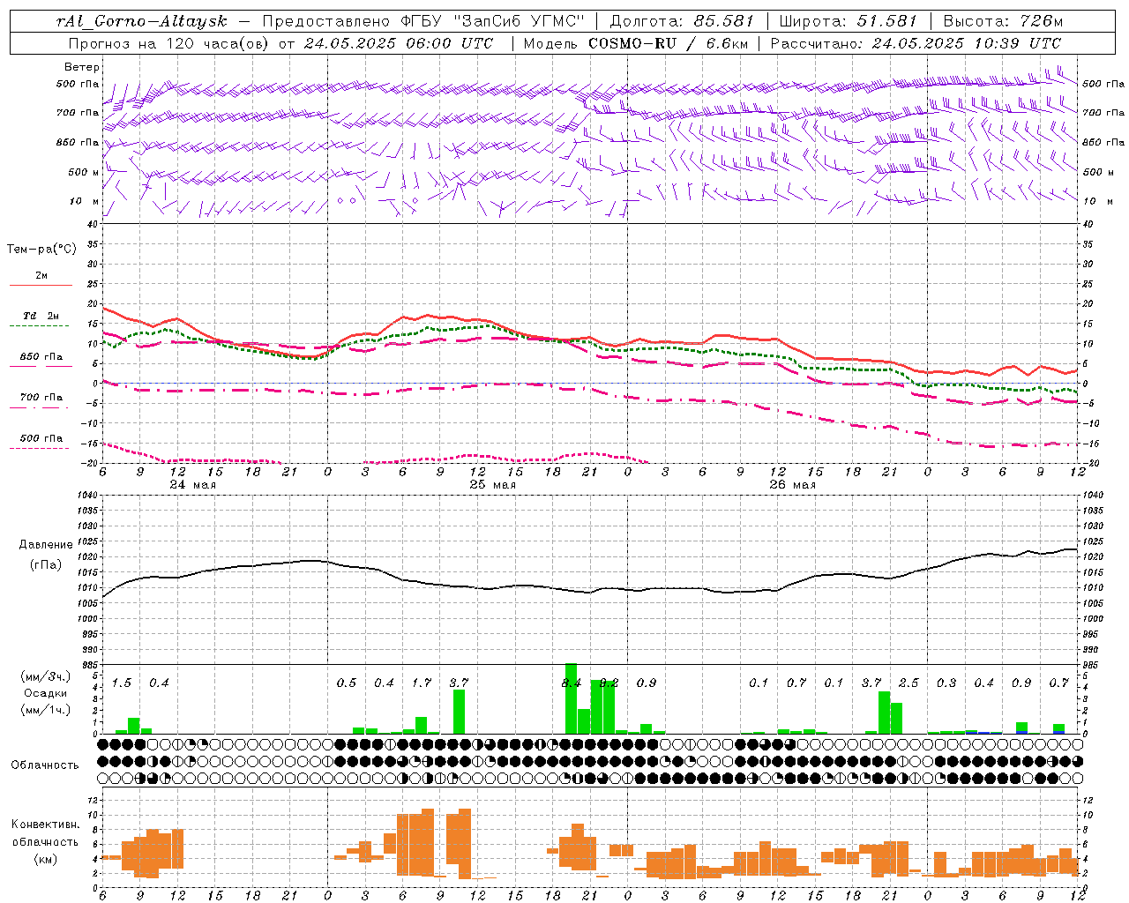Click the '26 мая' date label
The width and height of the screenshot is (1129, 903).
(x=793, y=484)
